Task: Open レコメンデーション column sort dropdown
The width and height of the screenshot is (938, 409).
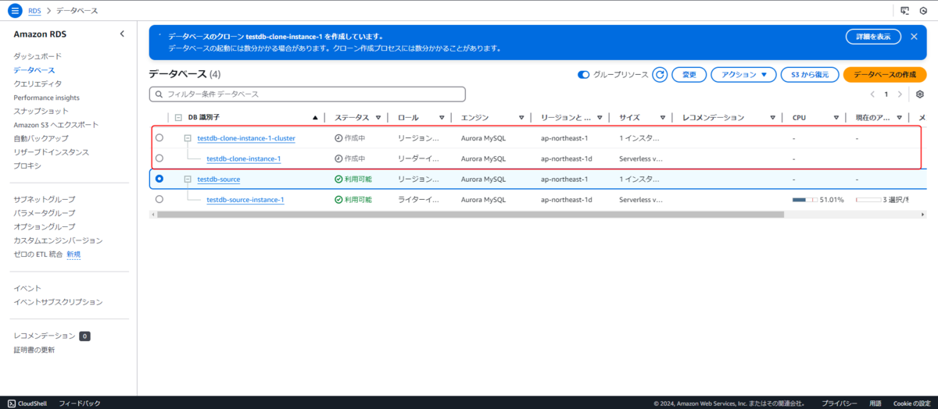Action: click(x=772, y=118)
